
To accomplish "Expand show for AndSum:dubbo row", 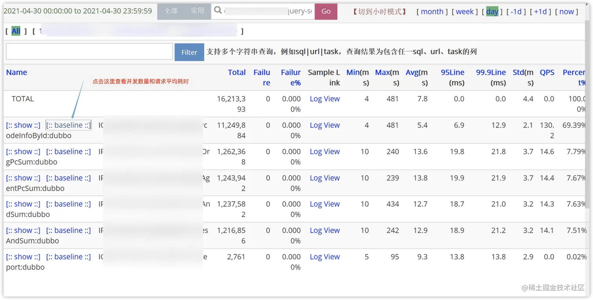I will tap(23, 230).
